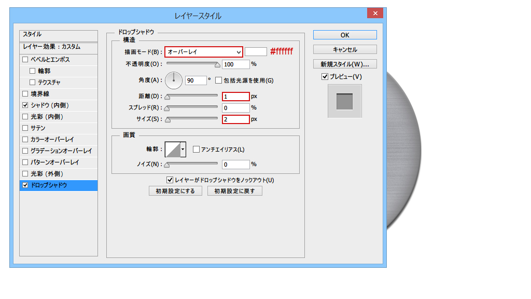This screenshot has height=299, width=531.
Task: Click the 距離(D) slider handle
Action: pyautogui.click(x=167, y=97)
